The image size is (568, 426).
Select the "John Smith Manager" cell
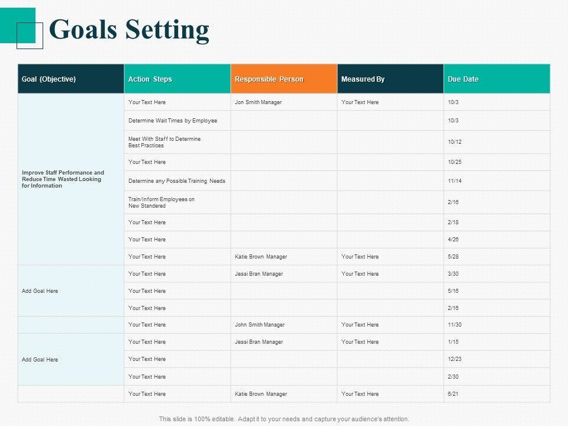[x=260, y=325]
